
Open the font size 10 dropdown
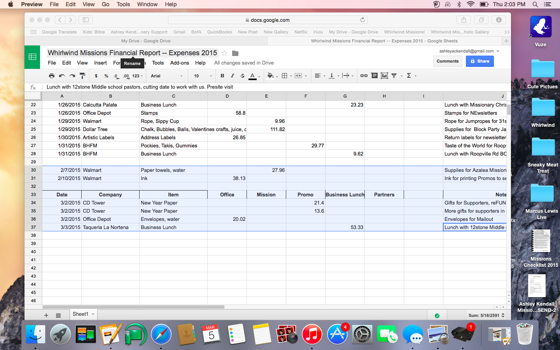pos(203,76)
